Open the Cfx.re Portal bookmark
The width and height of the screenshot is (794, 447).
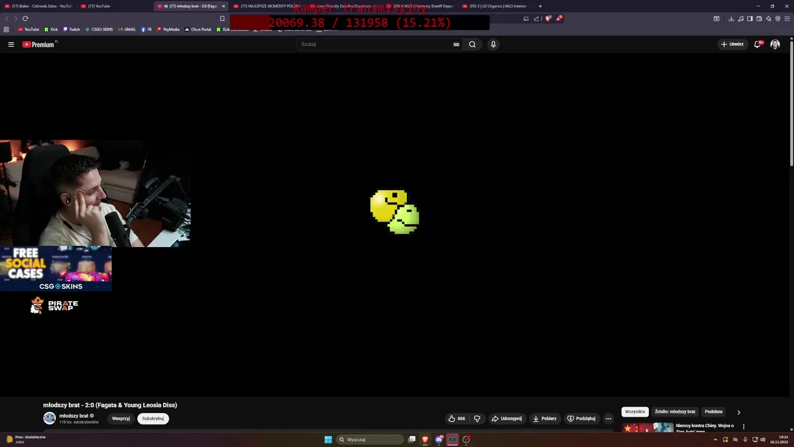click(x=198, y=29)
